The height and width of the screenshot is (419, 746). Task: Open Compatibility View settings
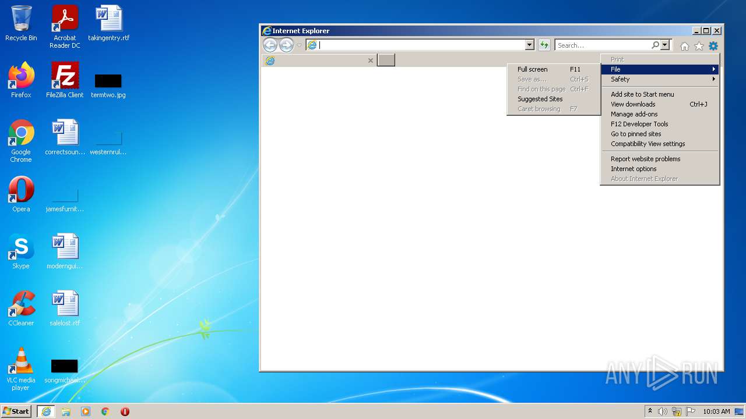click(x=660, y=144)
